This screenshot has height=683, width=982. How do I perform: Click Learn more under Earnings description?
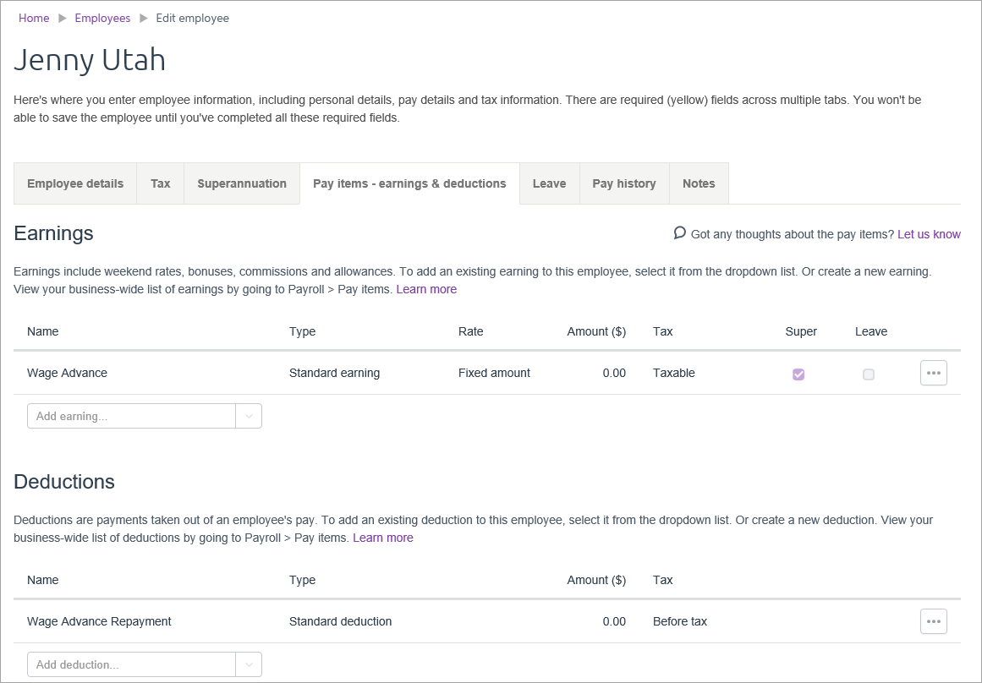point(426,289)
